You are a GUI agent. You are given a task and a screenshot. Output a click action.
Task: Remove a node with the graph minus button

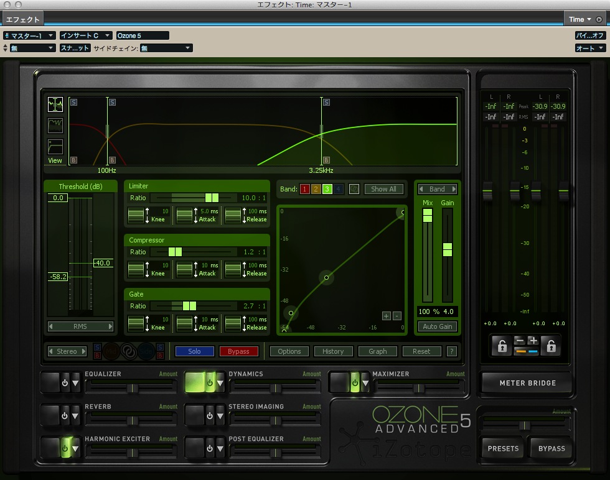[x=397, y=316]
